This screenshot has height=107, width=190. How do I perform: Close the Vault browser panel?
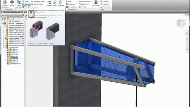click(24, 14)
